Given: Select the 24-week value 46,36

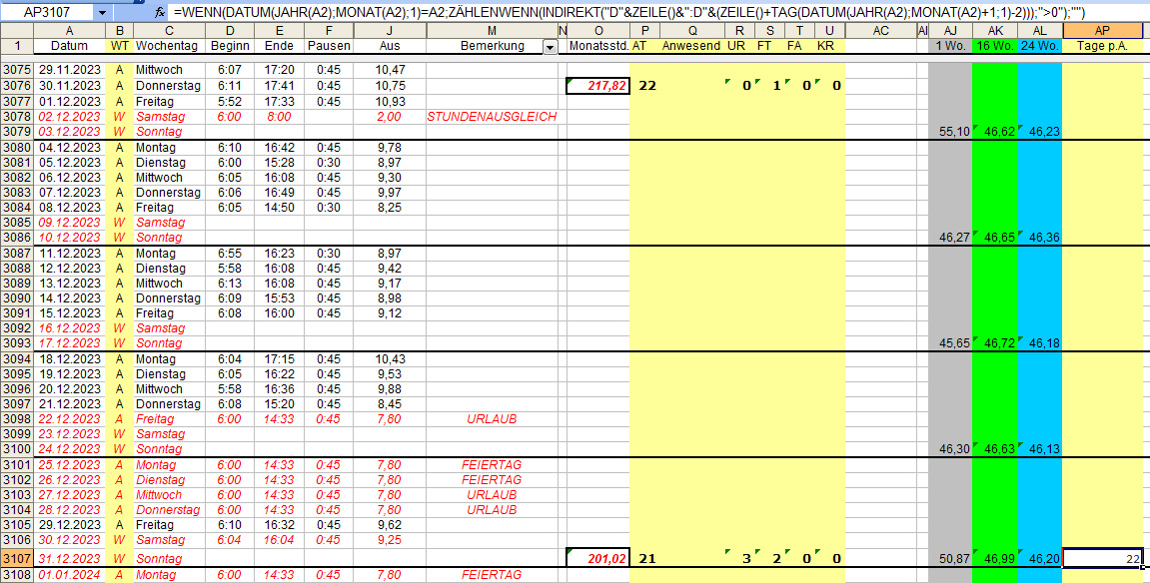Looking at the screenshot, I should tap(1040, 238).
